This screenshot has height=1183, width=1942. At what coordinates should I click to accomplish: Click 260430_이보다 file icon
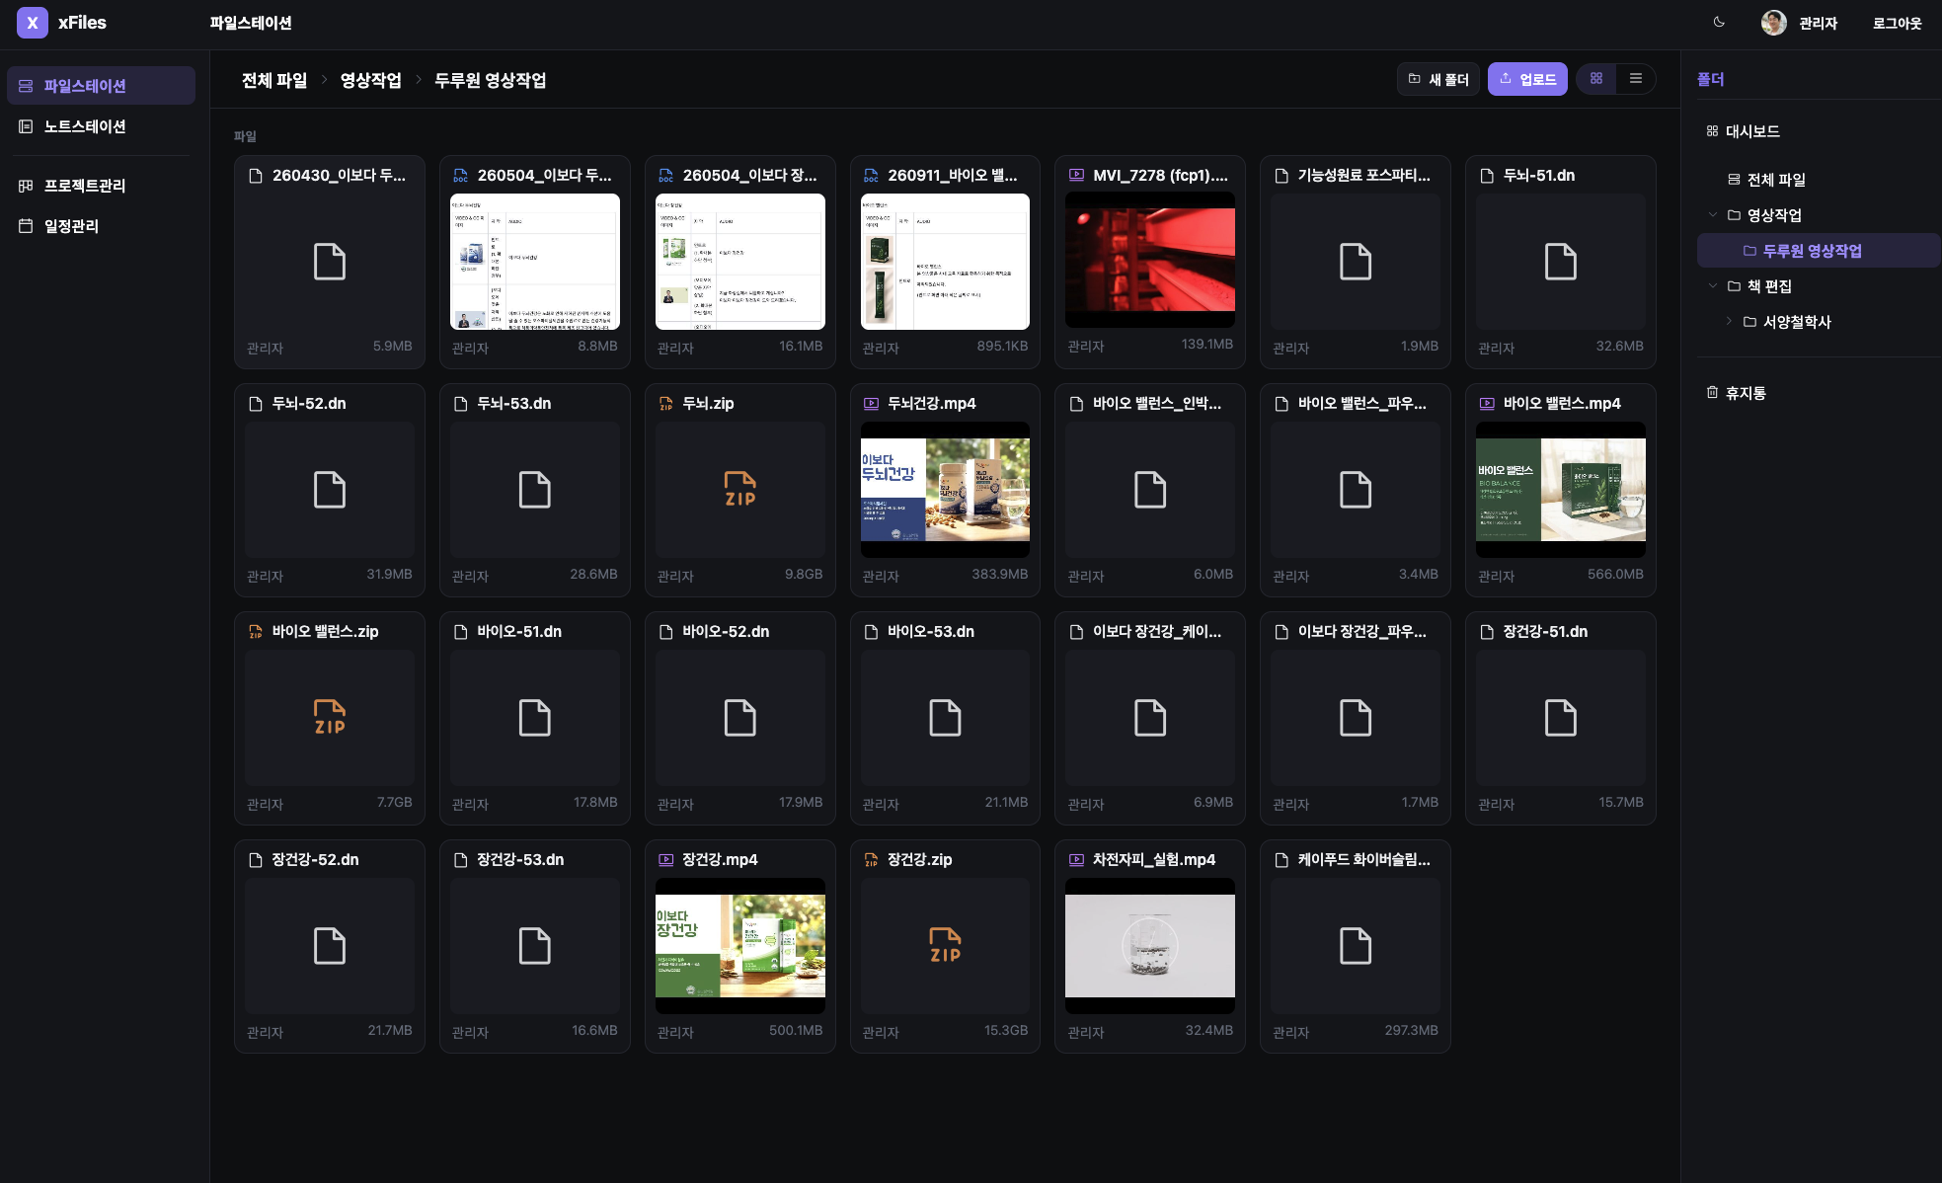click(330, 262)
